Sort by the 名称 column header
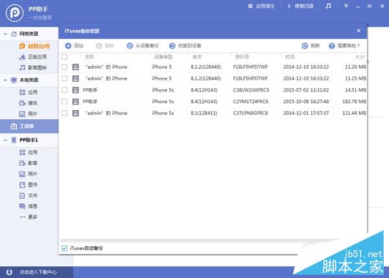Screen dimensions: 389x278 (x=89, y=57)
